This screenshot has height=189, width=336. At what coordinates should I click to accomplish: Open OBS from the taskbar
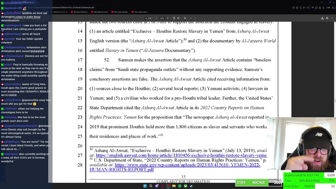coord(168,186)
